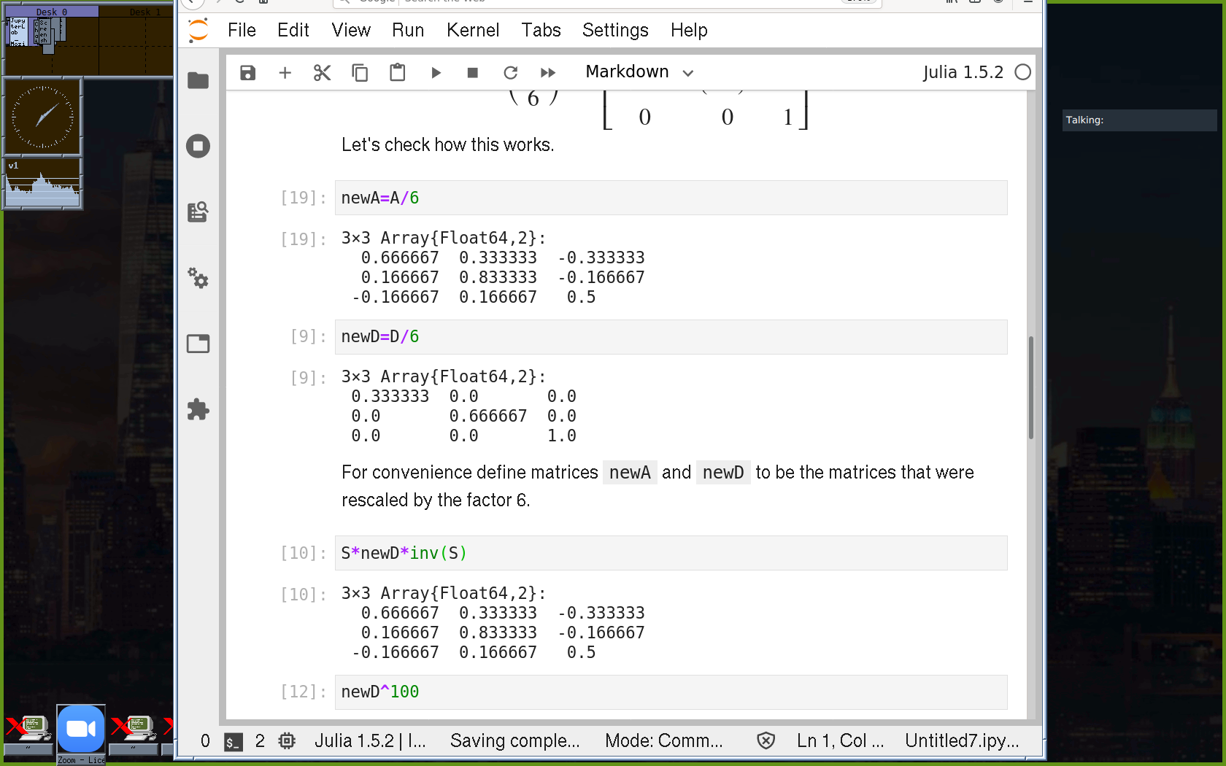Viewport: 1226px width, 766px height.
Task: Open the Kernel menu
Action: pos(472,30)
